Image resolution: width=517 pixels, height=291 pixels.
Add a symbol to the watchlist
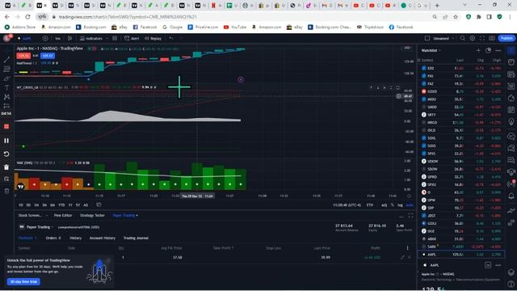pos(478,50)
